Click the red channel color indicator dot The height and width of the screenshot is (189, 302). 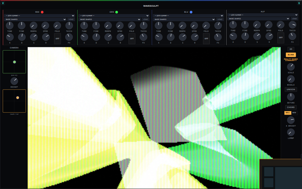click(x=42, y=12)
